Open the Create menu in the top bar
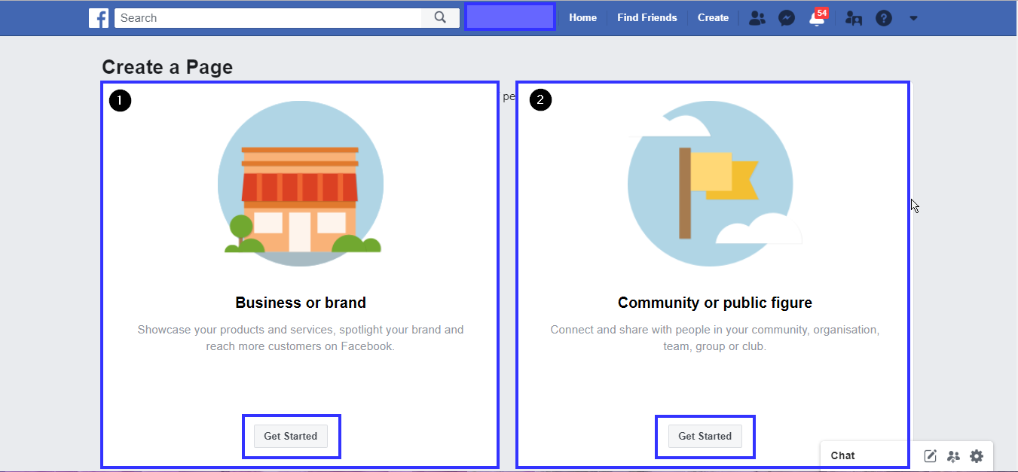The height and width of the screenshot is (472, 1018). tap(713, 18)
